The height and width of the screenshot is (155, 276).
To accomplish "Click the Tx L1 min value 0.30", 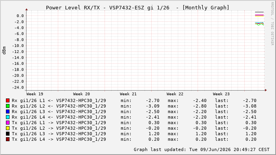I will pyautogui.click(x=154, y=123).
